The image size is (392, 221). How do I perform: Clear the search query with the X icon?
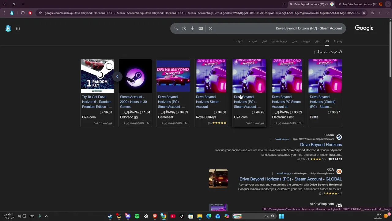click(x=211, y=28)
